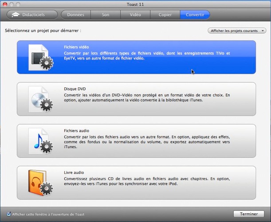This screenshot has width=271, height=222.
Task: Switch to the Son tab
Action: pyautogui.click(x=106, y=15)
